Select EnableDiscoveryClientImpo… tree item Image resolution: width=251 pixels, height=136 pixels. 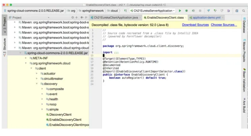[67, 125]
